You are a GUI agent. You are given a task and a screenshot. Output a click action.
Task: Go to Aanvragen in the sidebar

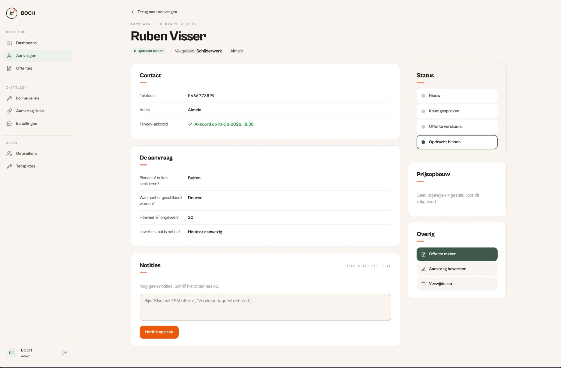coord(38,55)
